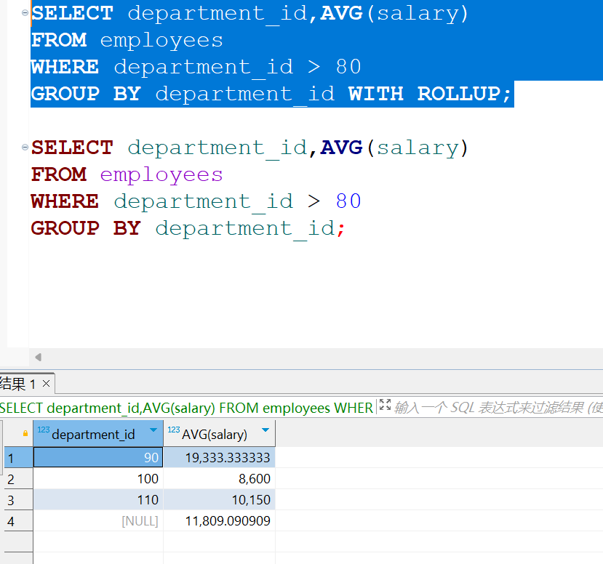This screenshot has height=564, width=603.
Task: Collapse the second SELECT query fold marker
Action: click(25, 148)
